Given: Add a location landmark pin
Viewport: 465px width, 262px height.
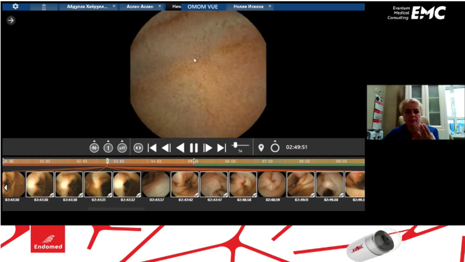Looking at the screenshot, I should (261, 148).
